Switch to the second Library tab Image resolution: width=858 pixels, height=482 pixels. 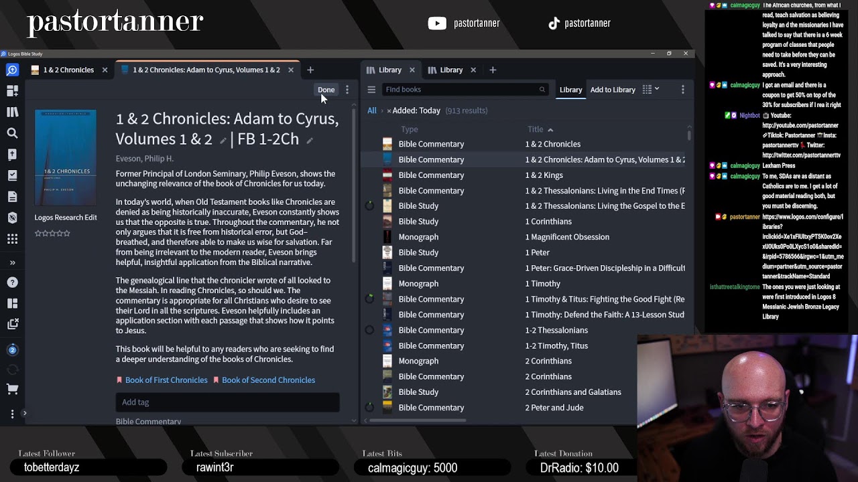451,70
